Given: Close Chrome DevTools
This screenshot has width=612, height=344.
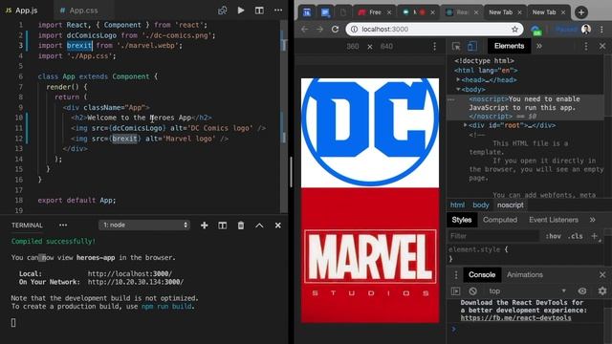Looking at the screenshot, I should pos(602,47).
